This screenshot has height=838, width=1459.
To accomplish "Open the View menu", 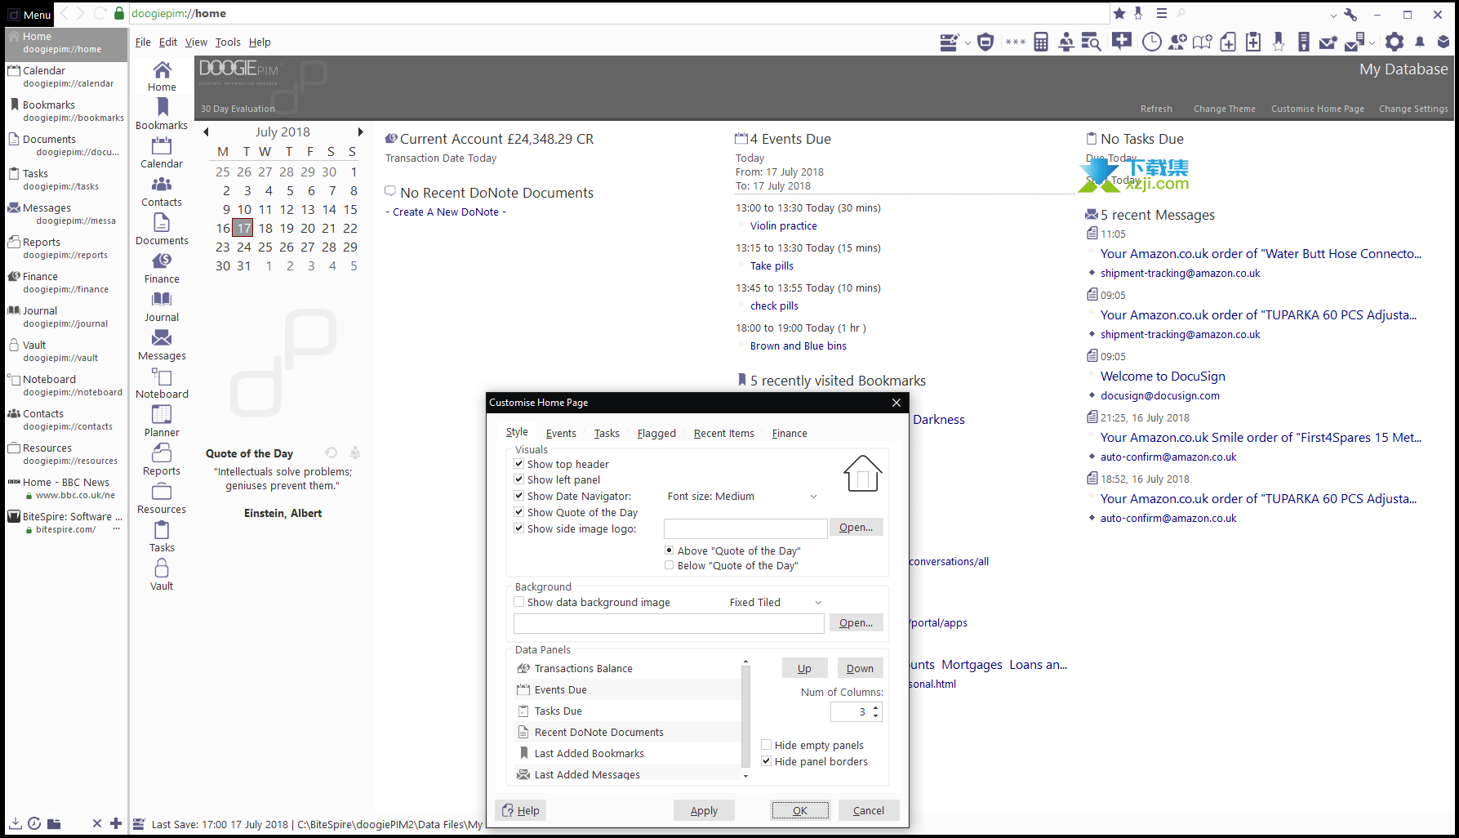I will point(196,42).
